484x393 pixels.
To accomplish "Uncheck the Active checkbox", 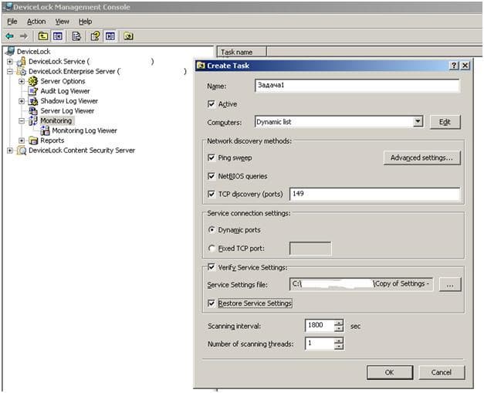I will (212, 104).
